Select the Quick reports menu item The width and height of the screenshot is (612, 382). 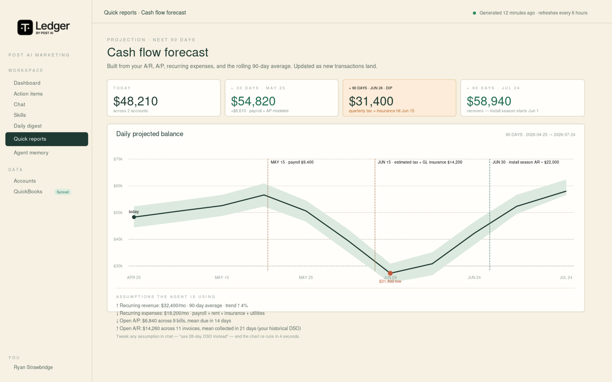[x=47, y=139]
